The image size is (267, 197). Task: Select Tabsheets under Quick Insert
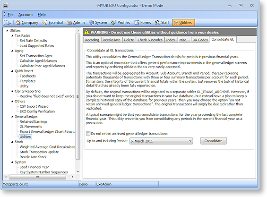[x=28, y=76]
